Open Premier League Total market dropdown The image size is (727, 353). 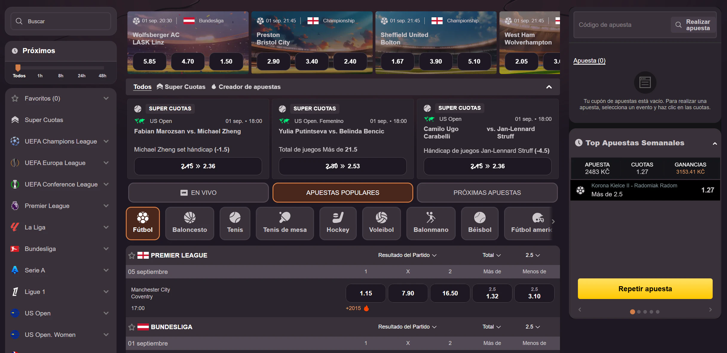[492, 255]
